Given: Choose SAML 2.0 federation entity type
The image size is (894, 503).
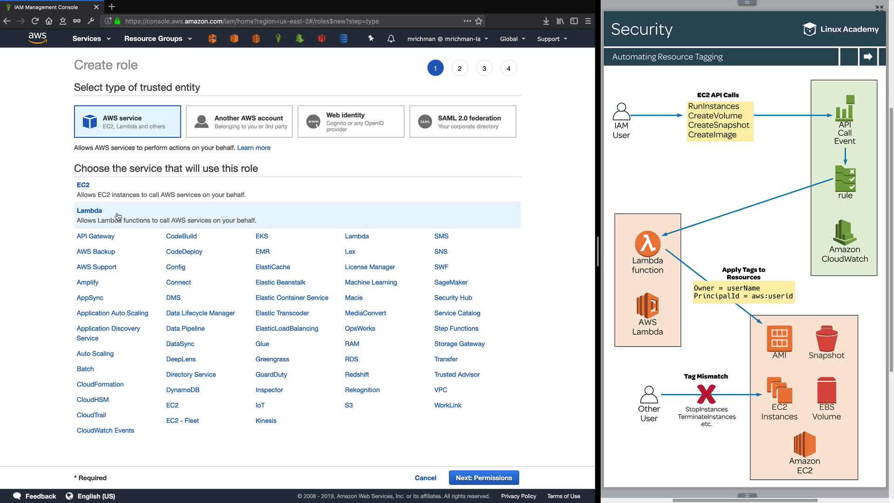Looking at the screenshot, I should [463, 122].
